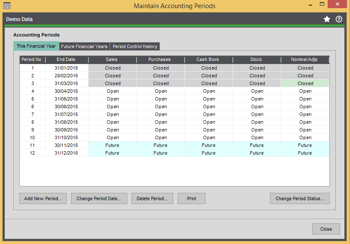Select end date 30/04/2015

click(x=66, y=91)
